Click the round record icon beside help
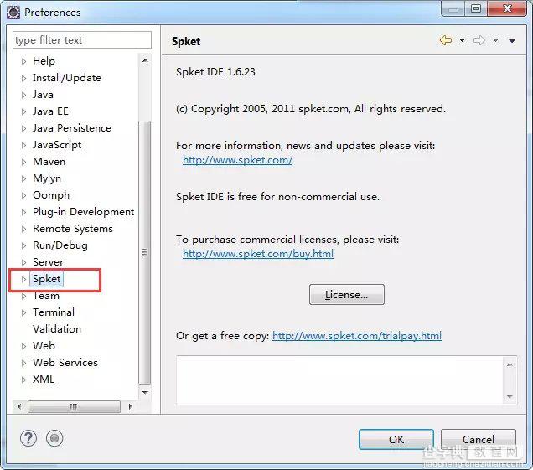Viewport: 533px width, 470px height. pos(54,438)
